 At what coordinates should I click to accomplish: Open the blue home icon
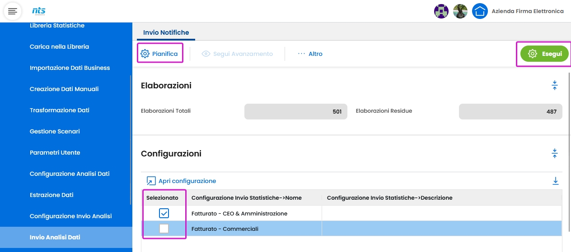(x=480, y=11)
